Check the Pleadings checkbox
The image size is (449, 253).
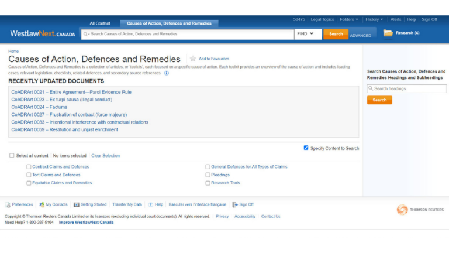click(208, 175)
